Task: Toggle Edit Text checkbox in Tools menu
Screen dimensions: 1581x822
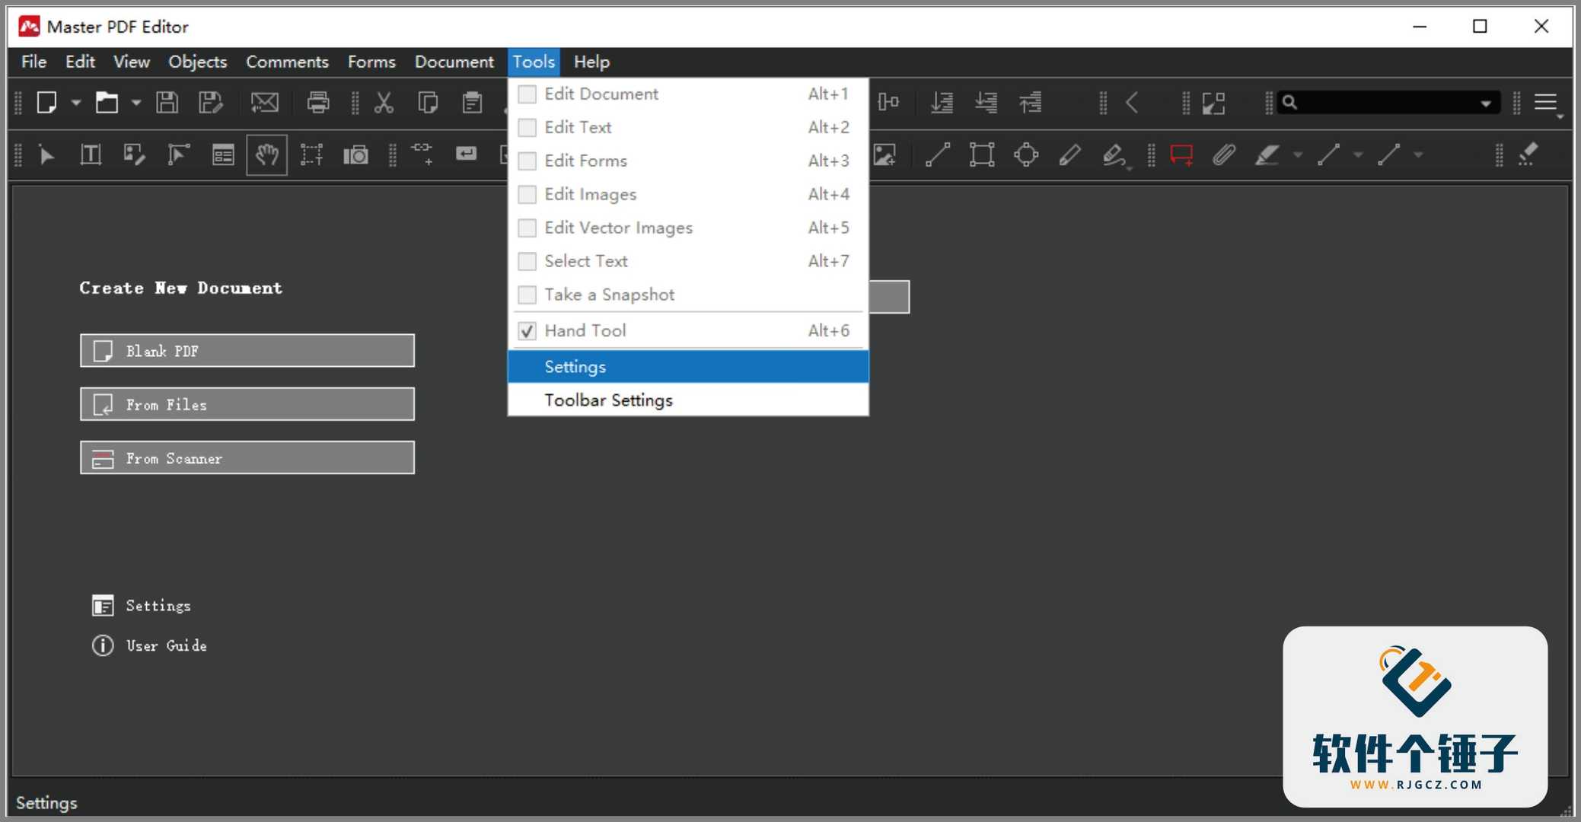Action: 527,127
